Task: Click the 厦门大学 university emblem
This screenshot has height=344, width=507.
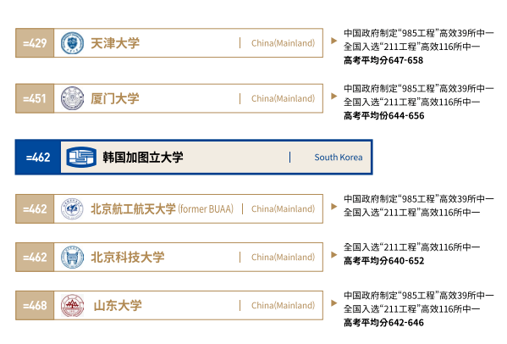Action: click(72, 98)
